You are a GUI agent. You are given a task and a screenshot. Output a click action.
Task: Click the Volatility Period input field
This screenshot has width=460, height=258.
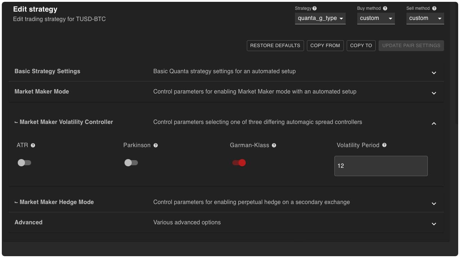pyautogui.click(x=381, y=166)
